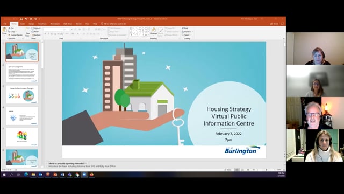The image size is (344, 194).
Task: Click the Undo arrow icon
Action: pos(26,19)
